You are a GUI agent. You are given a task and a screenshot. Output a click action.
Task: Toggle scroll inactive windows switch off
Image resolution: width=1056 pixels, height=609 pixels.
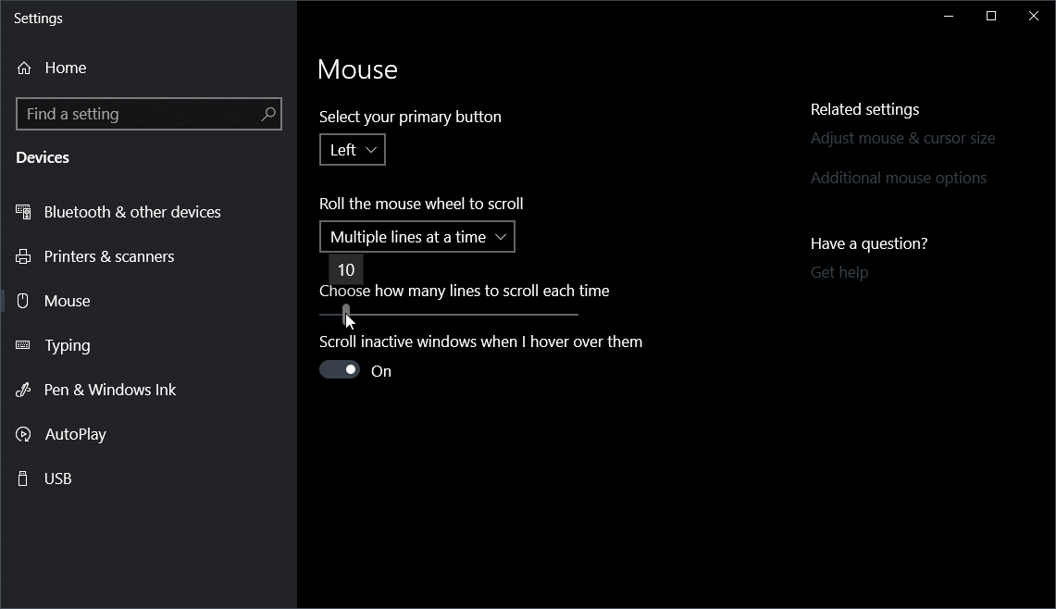coord(340,370)
